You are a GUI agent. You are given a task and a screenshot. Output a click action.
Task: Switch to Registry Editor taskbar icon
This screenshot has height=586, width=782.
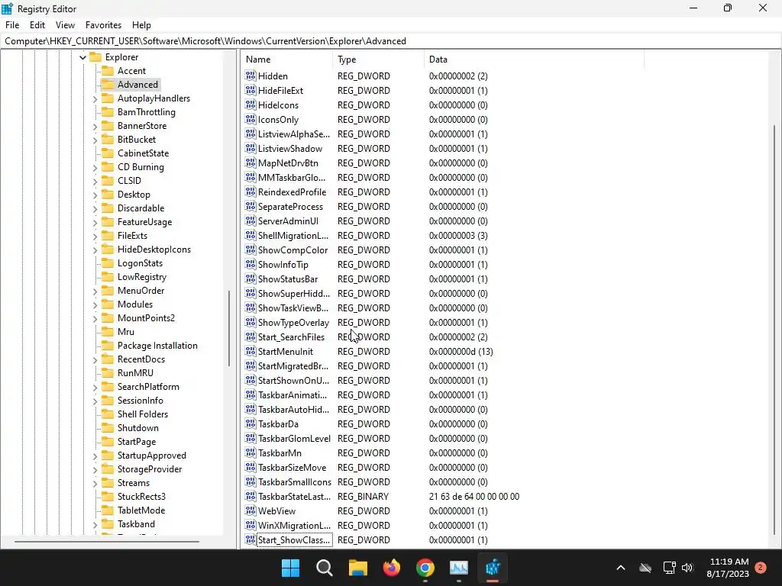(x=493, y=568)
